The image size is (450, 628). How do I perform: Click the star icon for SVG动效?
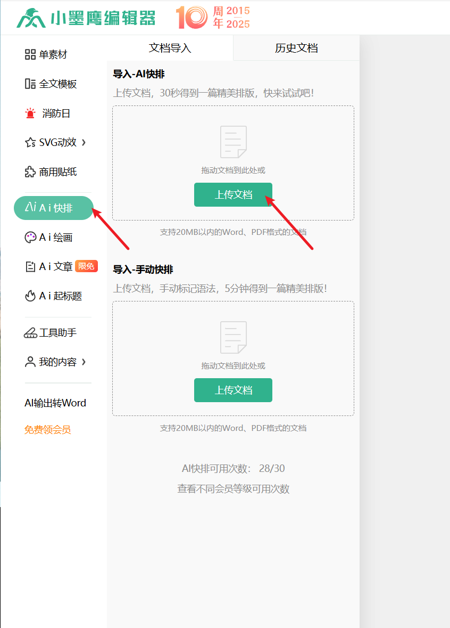point(30,143)
